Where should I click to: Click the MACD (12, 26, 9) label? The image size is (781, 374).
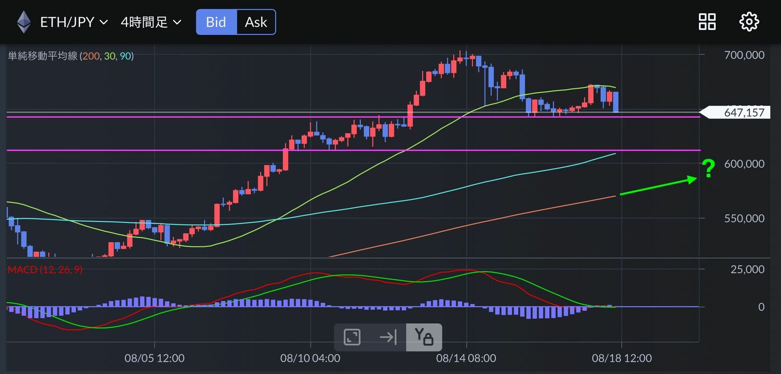click(45, 270)
